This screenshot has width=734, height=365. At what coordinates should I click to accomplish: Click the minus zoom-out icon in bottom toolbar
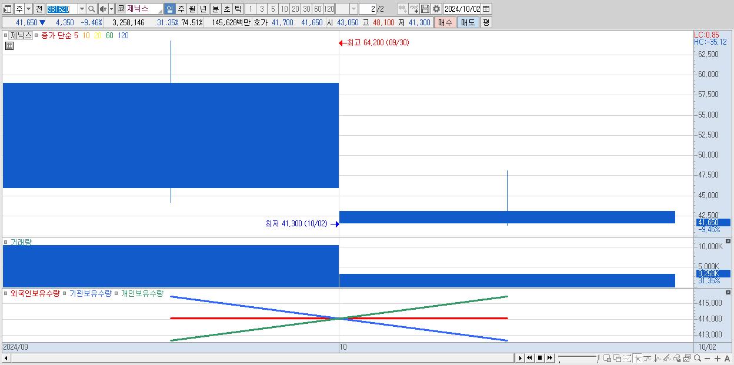(708, 359)
